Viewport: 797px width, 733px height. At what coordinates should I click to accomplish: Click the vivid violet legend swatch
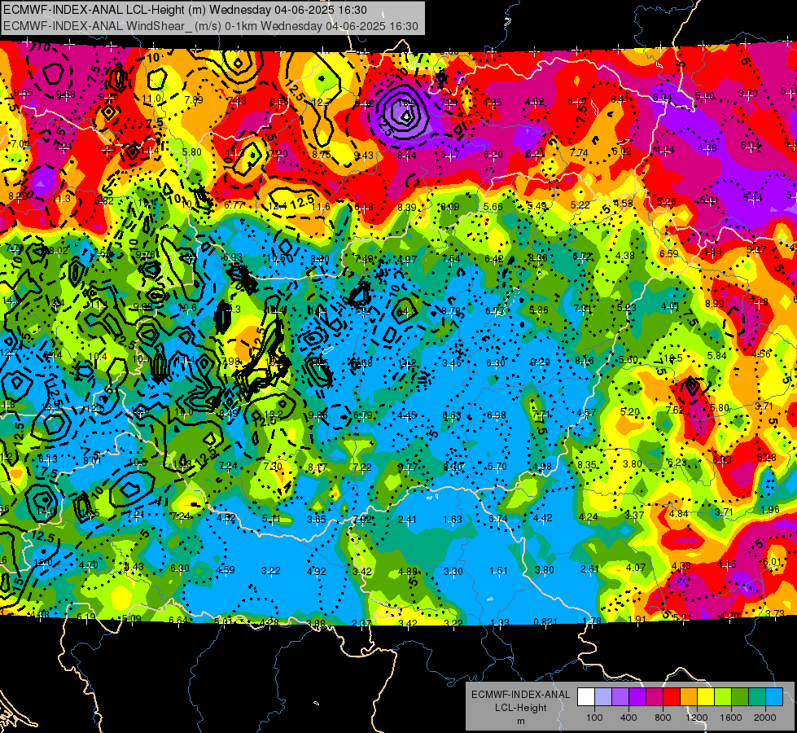[x=637, y=696]
